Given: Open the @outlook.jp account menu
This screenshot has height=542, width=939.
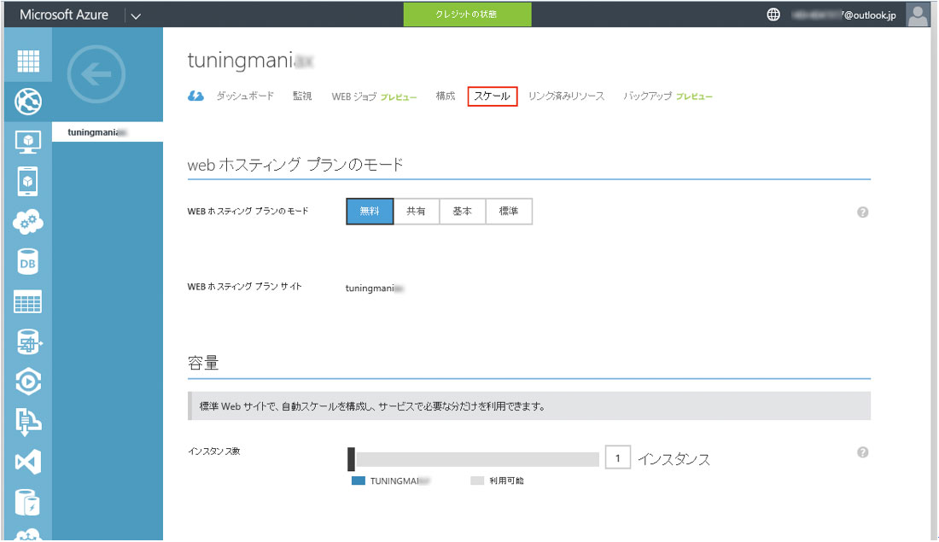Looking at the screenshot, I should [843, 15].
